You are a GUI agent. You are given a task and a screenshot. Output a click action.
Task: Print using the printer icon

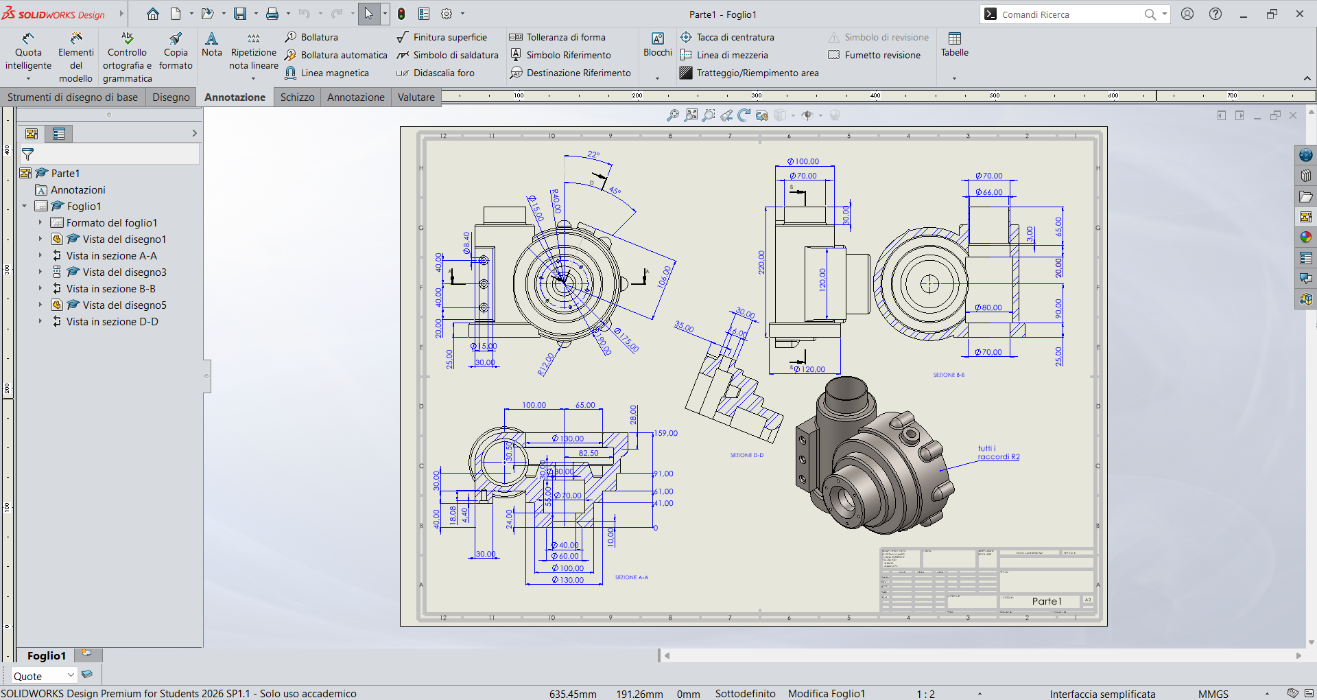[x=272, y=14]
